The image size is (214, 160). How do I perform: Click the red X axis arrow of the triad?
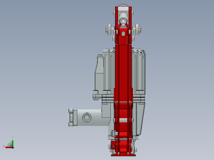coord(9,147)
